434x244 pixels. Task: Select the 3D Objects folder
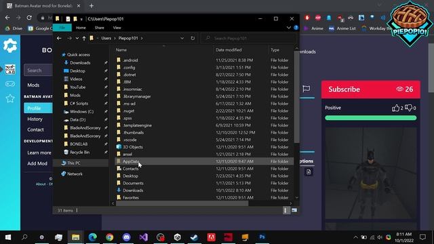click(204, 147)
